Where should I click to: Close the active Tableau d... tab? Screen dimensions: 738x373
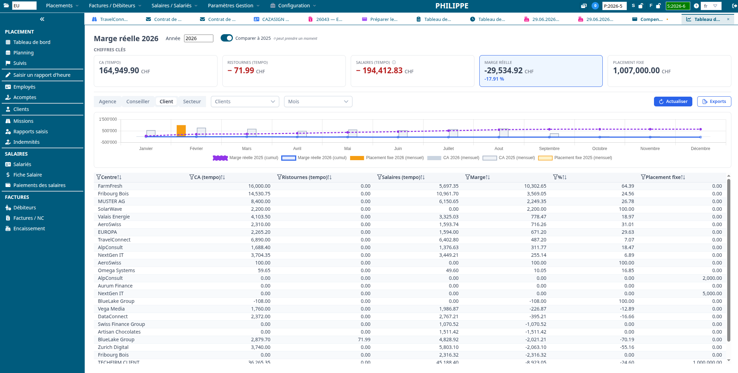[728, 19]
